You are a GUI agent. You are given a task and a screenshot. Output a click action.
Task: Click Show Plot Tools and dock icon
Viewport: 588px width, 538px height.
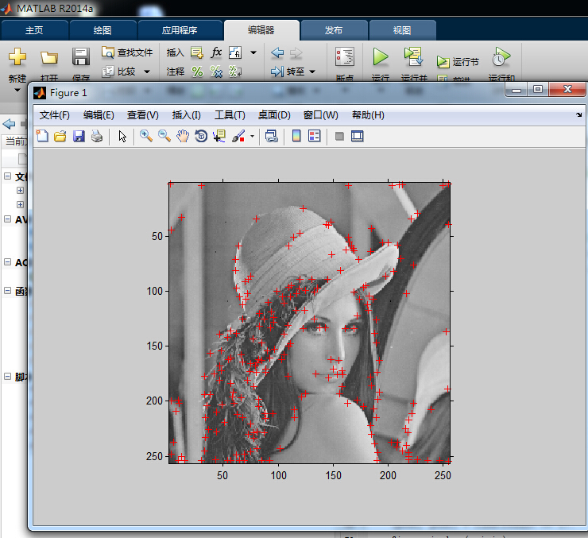pos(358,136)
